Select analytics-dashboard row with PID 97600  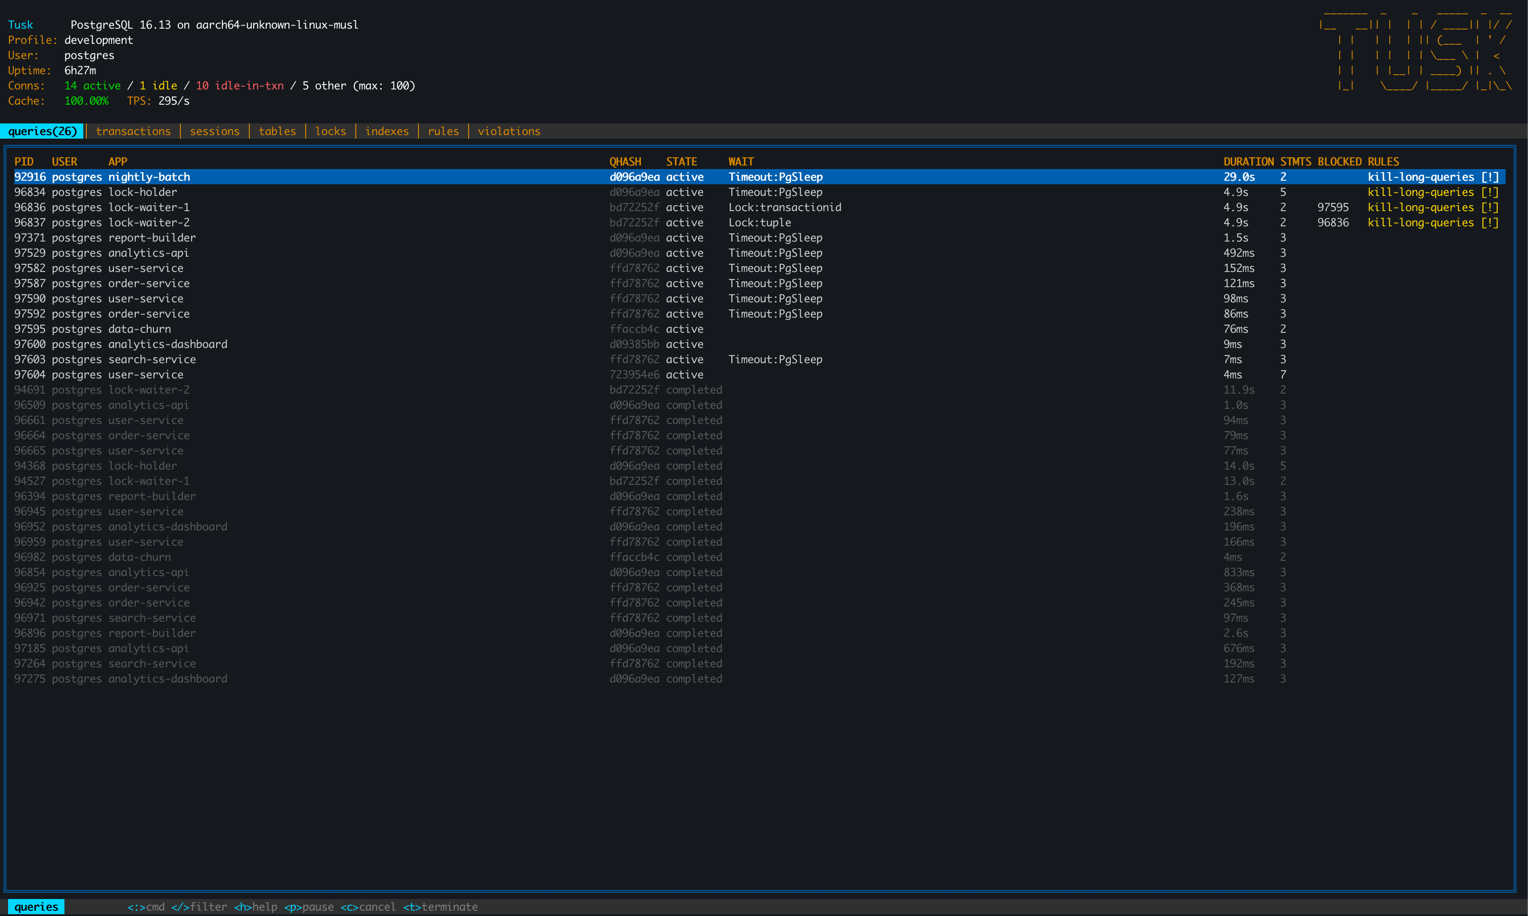(x=759, y=344)
